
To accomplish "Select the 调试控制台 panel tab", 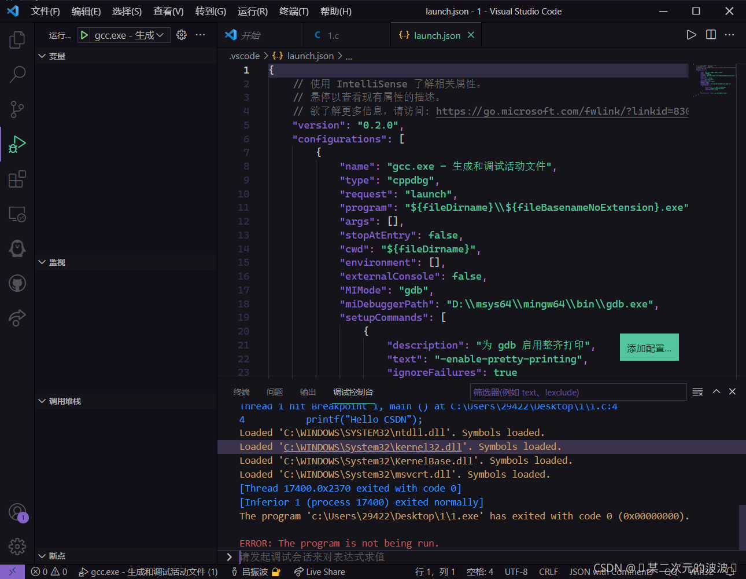I will coord(353,392).
